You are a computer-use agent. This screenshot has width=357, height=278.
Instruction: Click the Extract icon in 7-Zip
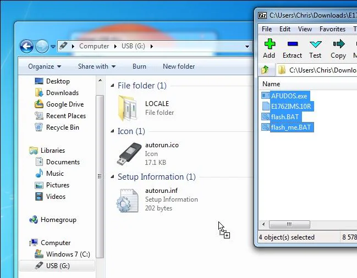coord(293,44)
